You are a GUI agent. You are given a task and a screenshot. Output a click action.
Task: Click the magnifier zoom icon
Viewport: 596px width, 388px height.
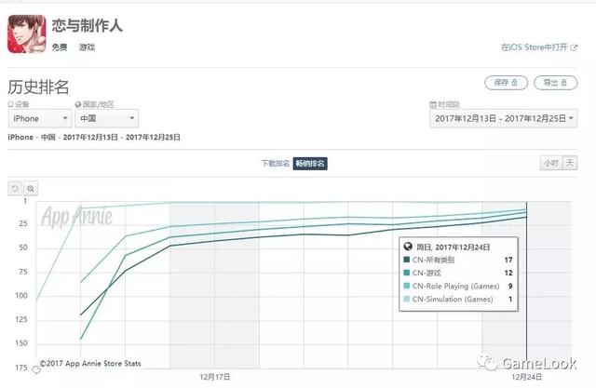31,188
